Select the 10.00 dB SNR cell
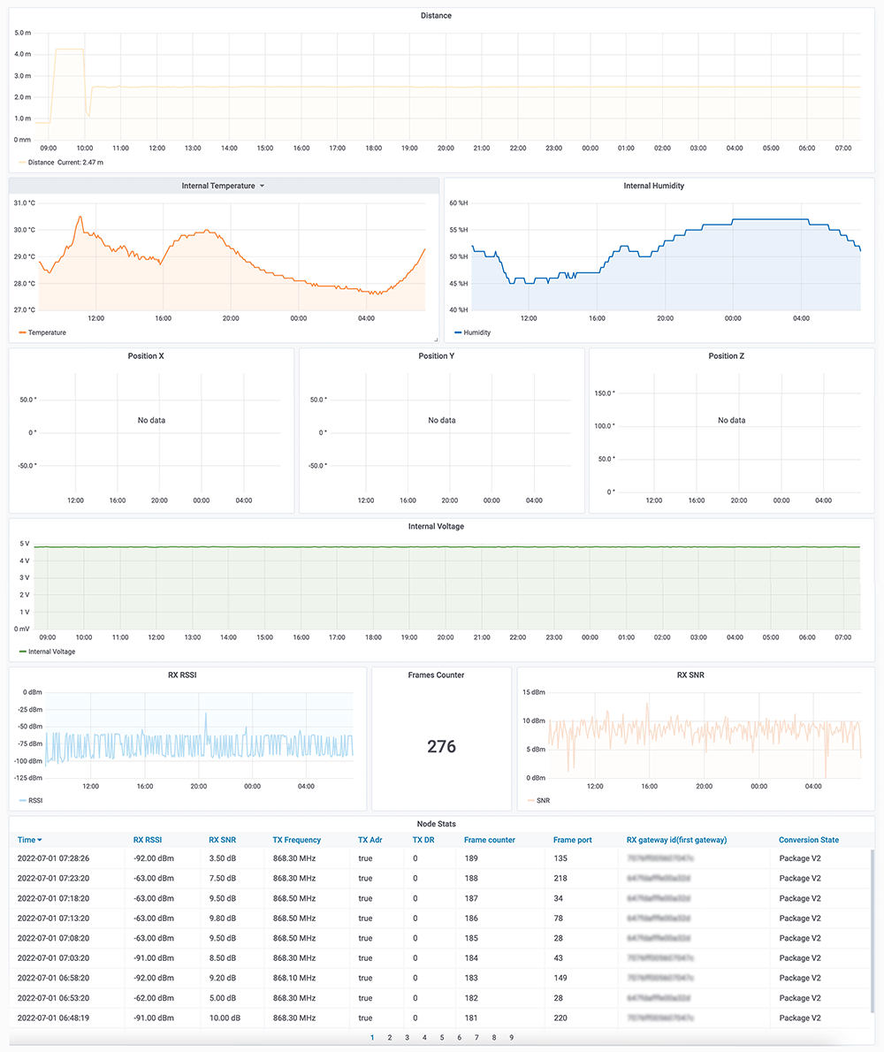The height and width of the screenshot is (1052, 884). point(225,1018)
